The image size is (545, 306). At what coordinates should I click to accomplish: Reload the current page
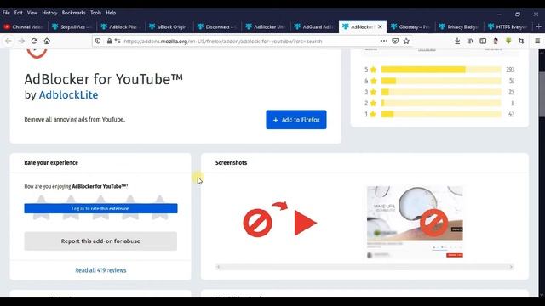coord(34,42)
